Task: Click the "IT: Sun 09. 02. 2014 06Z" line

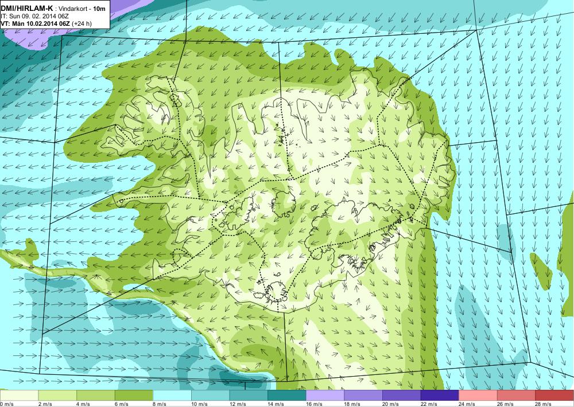Action: click(x=35, y=17)
